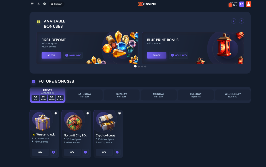Open the hamburger menu icon
Viewport: 266px width, 167px height.
click(32, 4)
